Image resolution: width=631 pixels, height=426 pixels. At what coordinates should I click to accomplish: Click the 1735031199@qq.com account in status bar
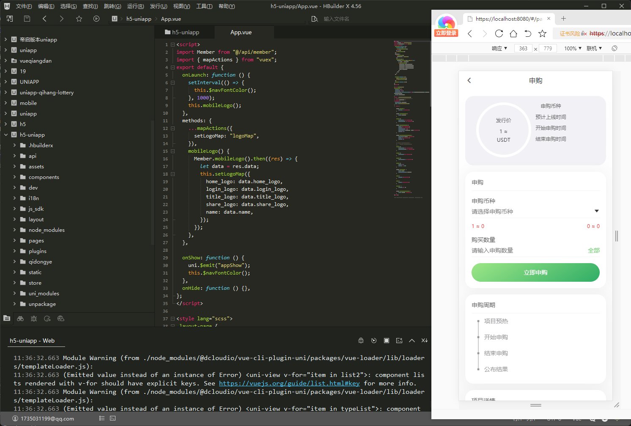(x=43, y=418)
